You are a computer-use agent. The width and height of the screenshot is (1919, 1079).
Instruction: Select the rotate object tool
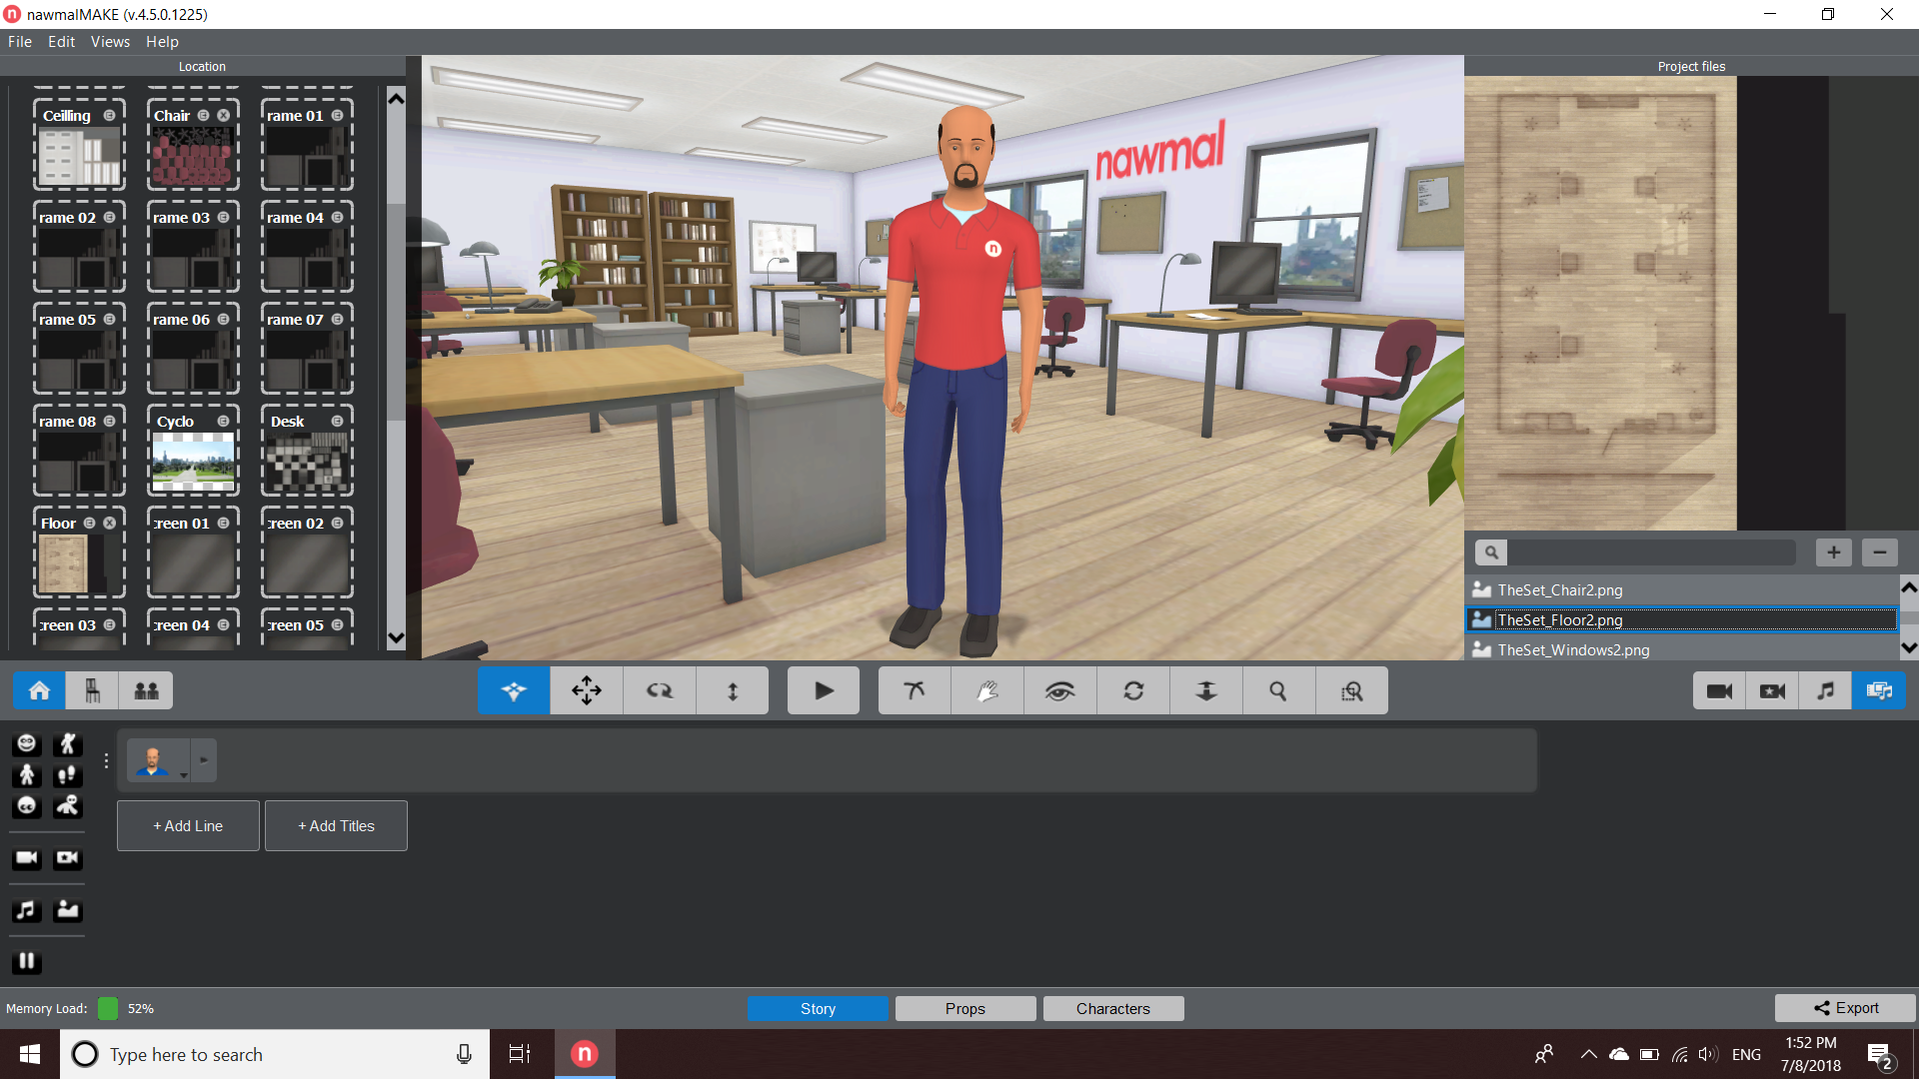pos(660,690)
